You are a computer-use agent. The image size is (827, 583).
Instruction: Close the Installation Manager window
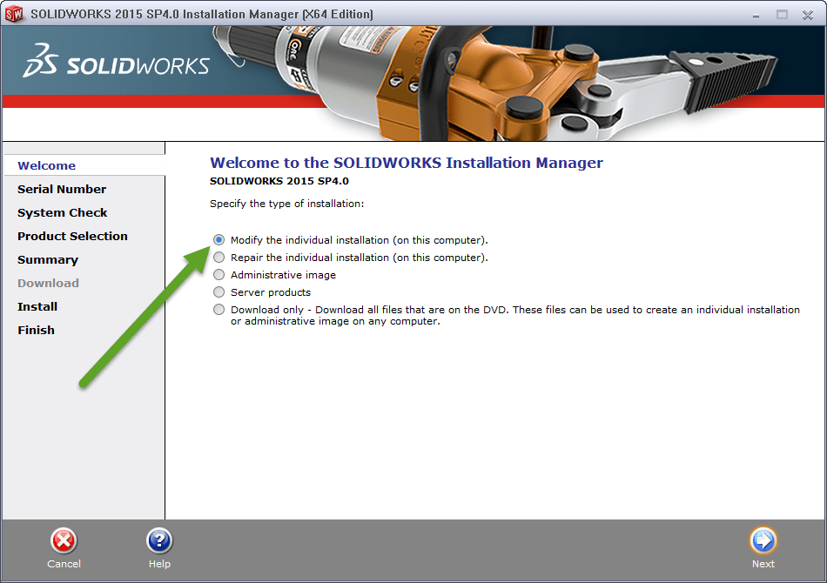(x=808, y=15)
